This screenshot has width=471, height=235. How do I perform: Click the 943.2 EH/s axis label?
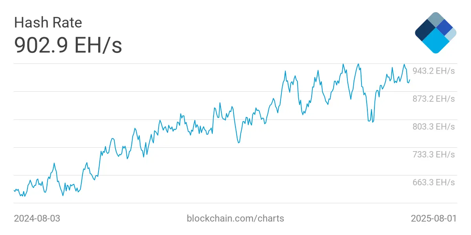tap(433, 71)
